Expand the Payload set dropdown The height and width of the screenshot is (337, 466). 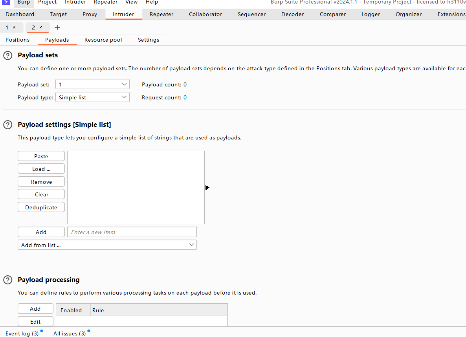[x=92, y=84]
